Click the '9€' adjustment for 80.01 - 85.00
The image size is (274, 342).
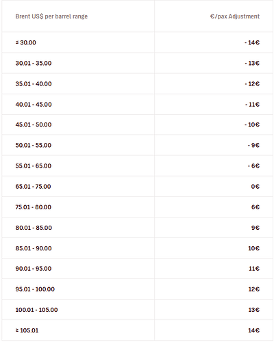256,228
